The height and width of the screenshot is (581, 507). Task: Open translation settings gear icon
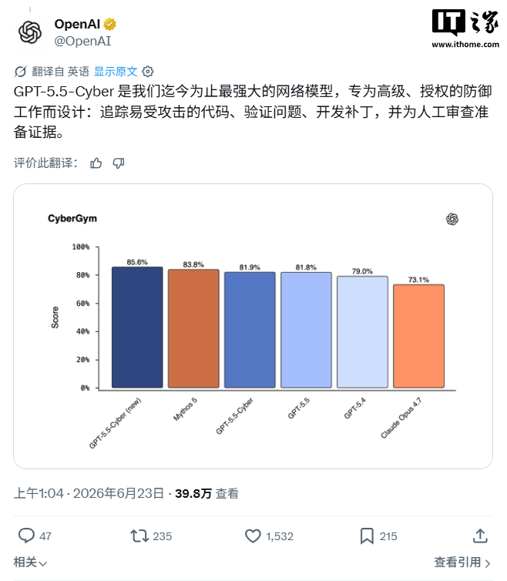click(x=148, y=72)
